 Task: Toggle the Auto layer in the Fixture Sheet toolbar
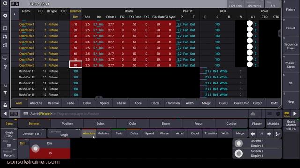19,103
